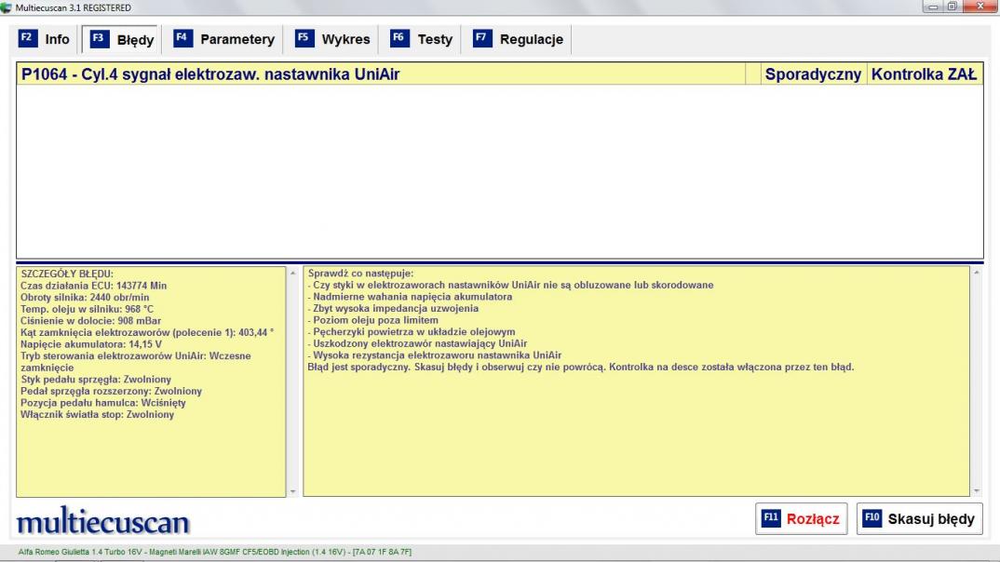Screen dimensions: 1000x562
Task: Click Tryb sterowania elektrozaworów UniAir line
Action: point(136,361)
